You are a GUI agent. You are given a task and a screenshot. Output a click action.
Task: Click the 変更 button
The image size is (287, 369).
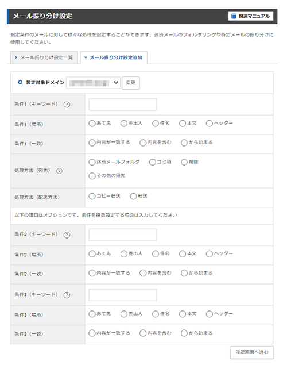point(131,83)
